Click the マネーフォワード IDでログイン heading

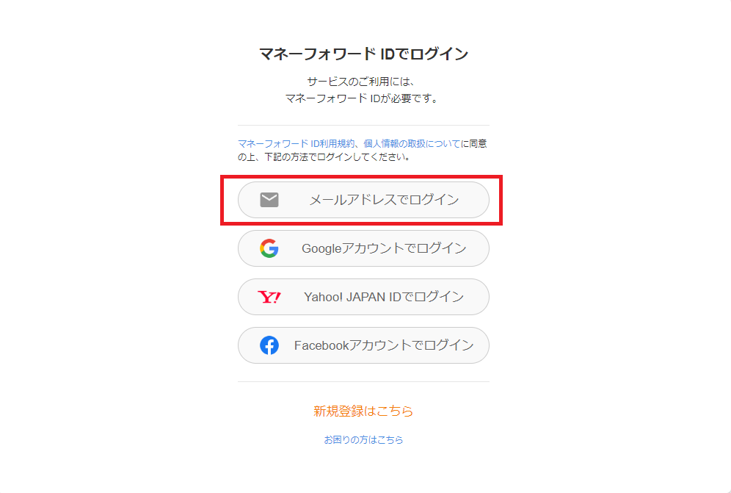(x=363, y=54)
